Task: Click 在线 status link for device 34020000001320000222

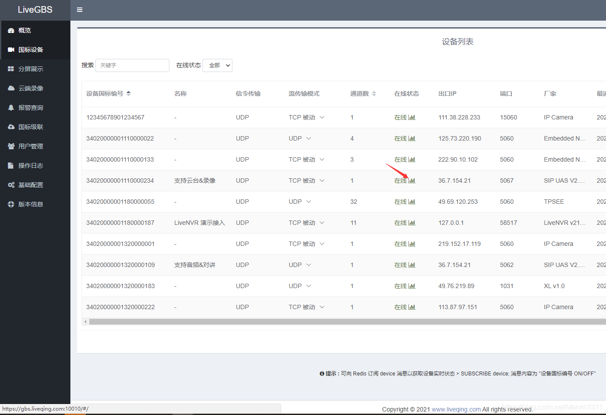Action: point(400,307)
